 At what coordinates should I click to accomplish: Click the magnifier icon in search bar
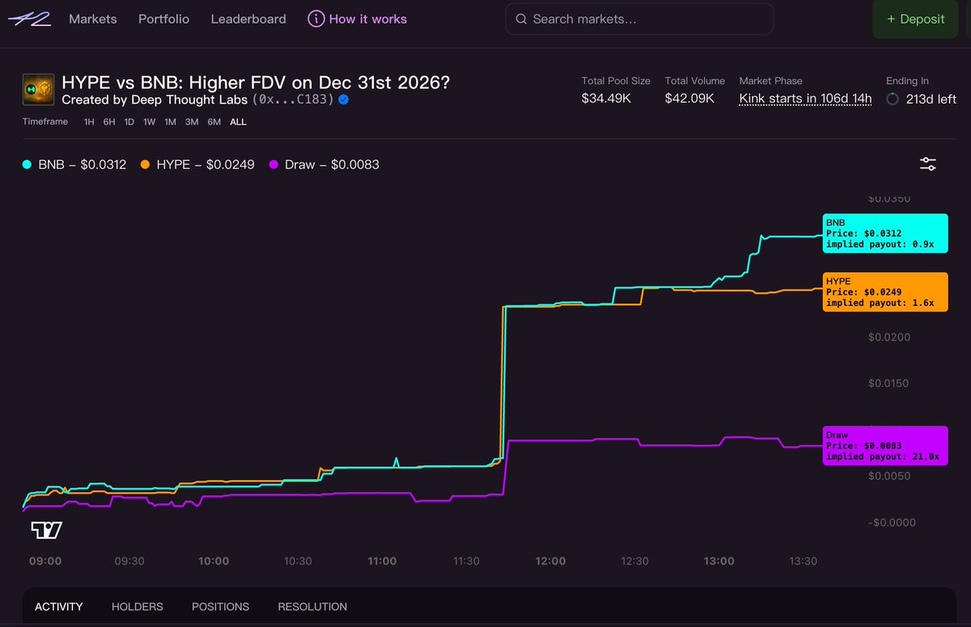(x=521, y=19)
